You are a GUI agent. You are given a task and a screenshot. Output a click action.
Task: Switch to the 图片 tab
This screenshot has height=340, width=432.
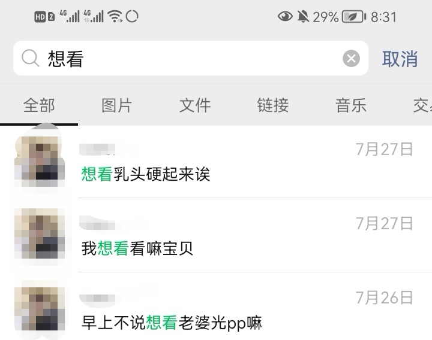coord(117,105)
